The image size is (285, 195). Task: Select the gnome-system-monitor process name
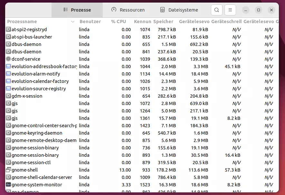37,185
